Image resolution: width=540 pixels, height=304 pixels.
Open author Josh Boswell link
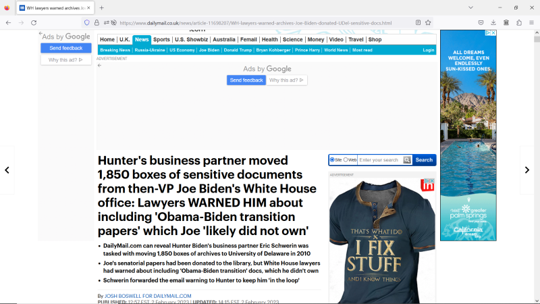tap(148, 296)
